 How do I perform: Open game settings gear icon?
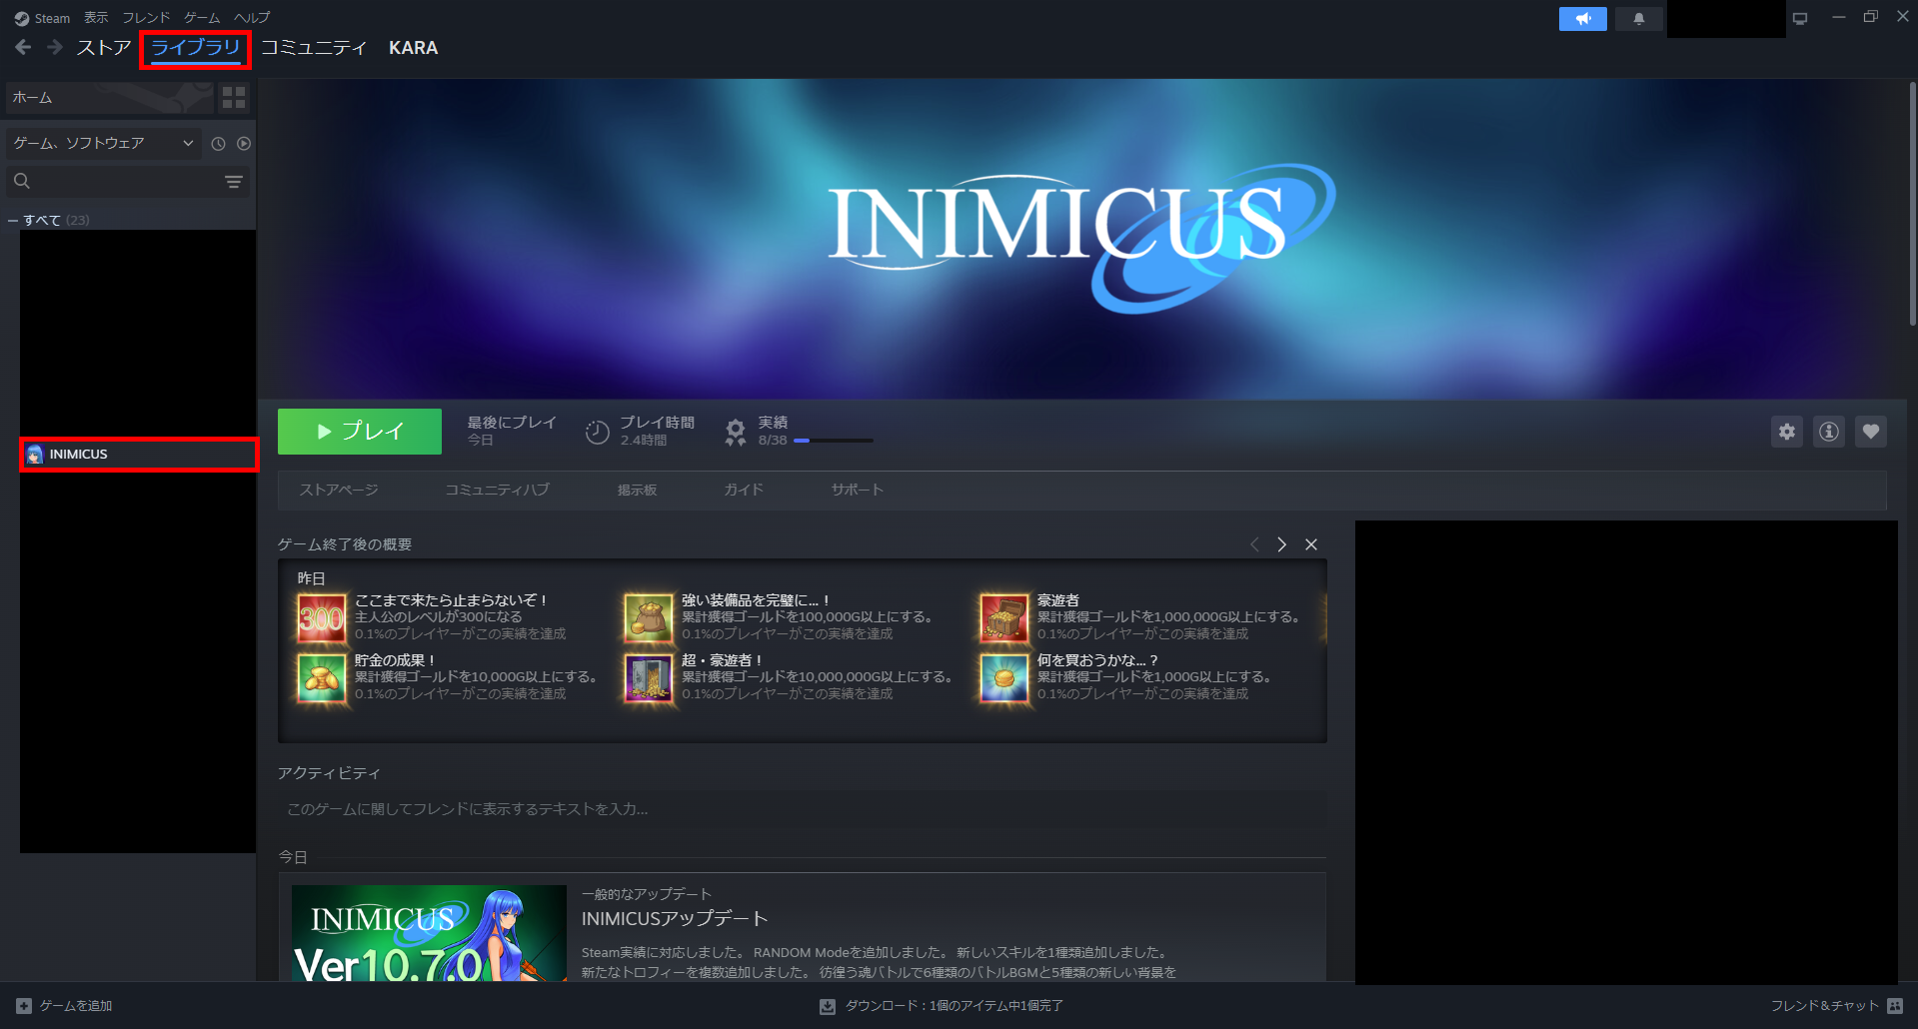pyautogui.click(x=1787, y=432)
